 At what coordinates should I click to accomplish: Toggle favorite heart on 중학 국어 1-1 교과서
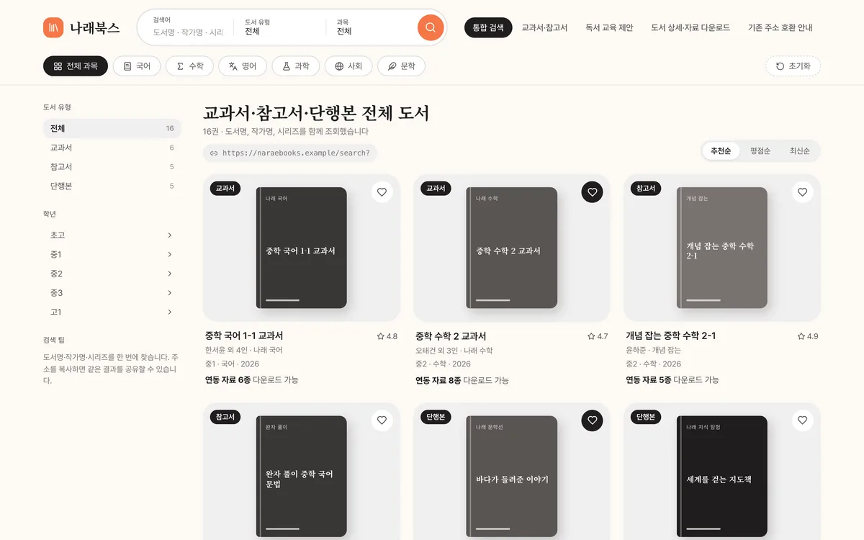click(x=382, y=192)
